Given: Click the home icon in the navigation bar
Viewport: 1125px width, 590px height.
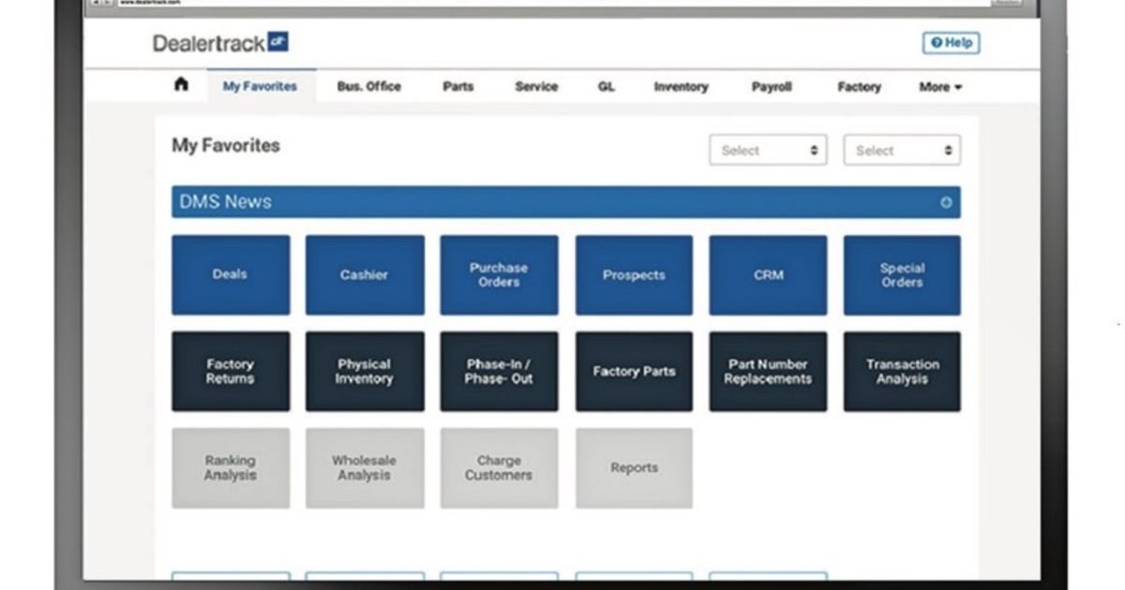Looking at the screenshot, I should (x=181, y=86).
